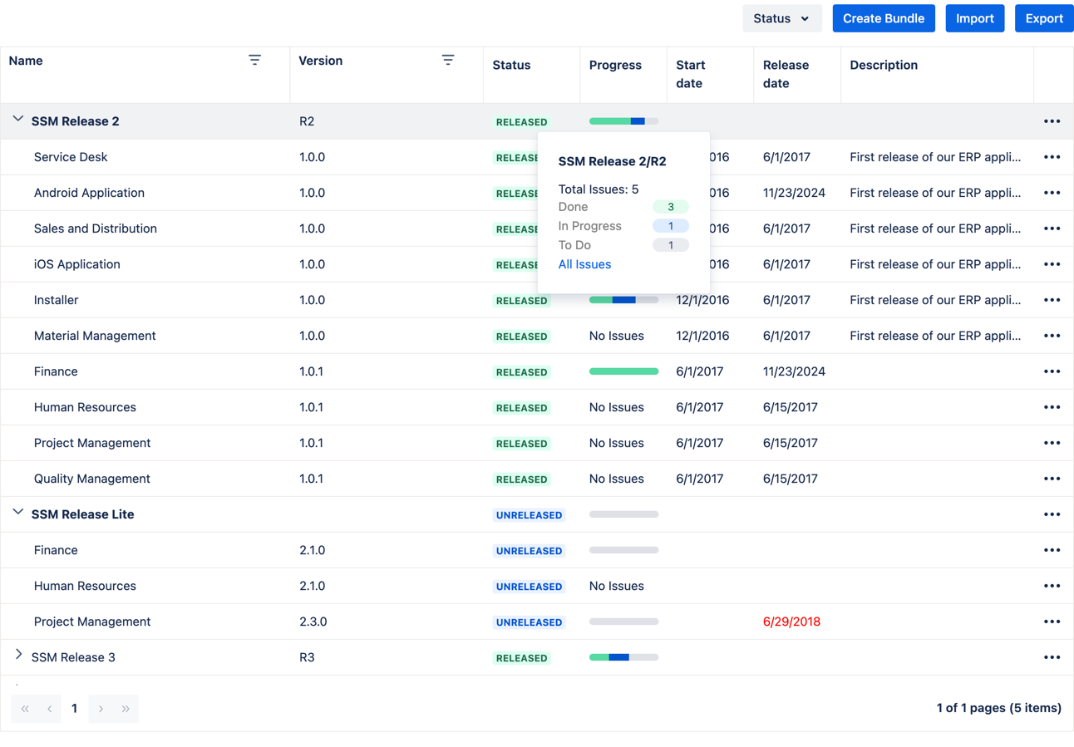Click the Import button

(974, 17)
